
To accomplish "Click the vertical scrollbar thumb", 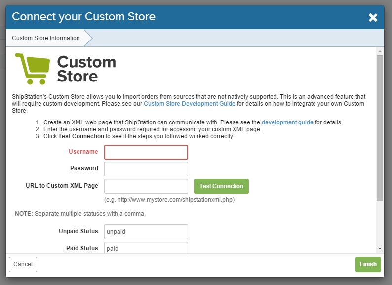I will [x=380, y=128].
